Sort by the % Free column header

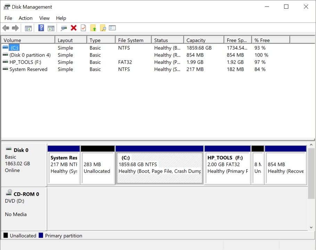click(x=271, y=40)
